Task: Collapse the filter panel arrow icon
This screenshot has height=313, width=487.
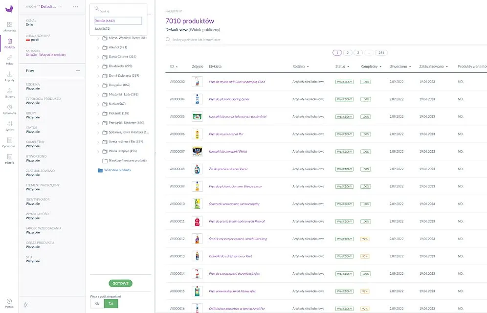Action: point(27,305)
